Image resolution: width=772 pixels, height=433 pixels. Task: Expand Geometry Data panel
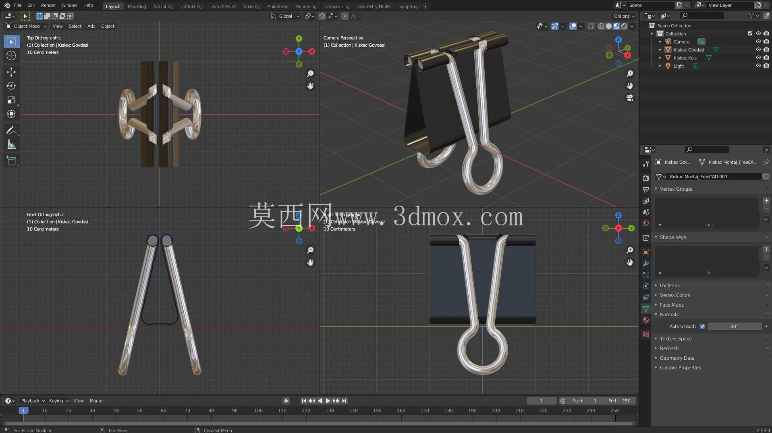pyautogui.click(x=677, y=358)
